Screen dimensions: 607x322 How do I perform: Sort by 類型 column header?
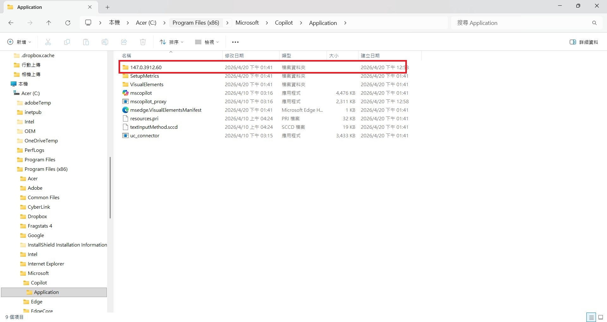(x=303, y=56)
